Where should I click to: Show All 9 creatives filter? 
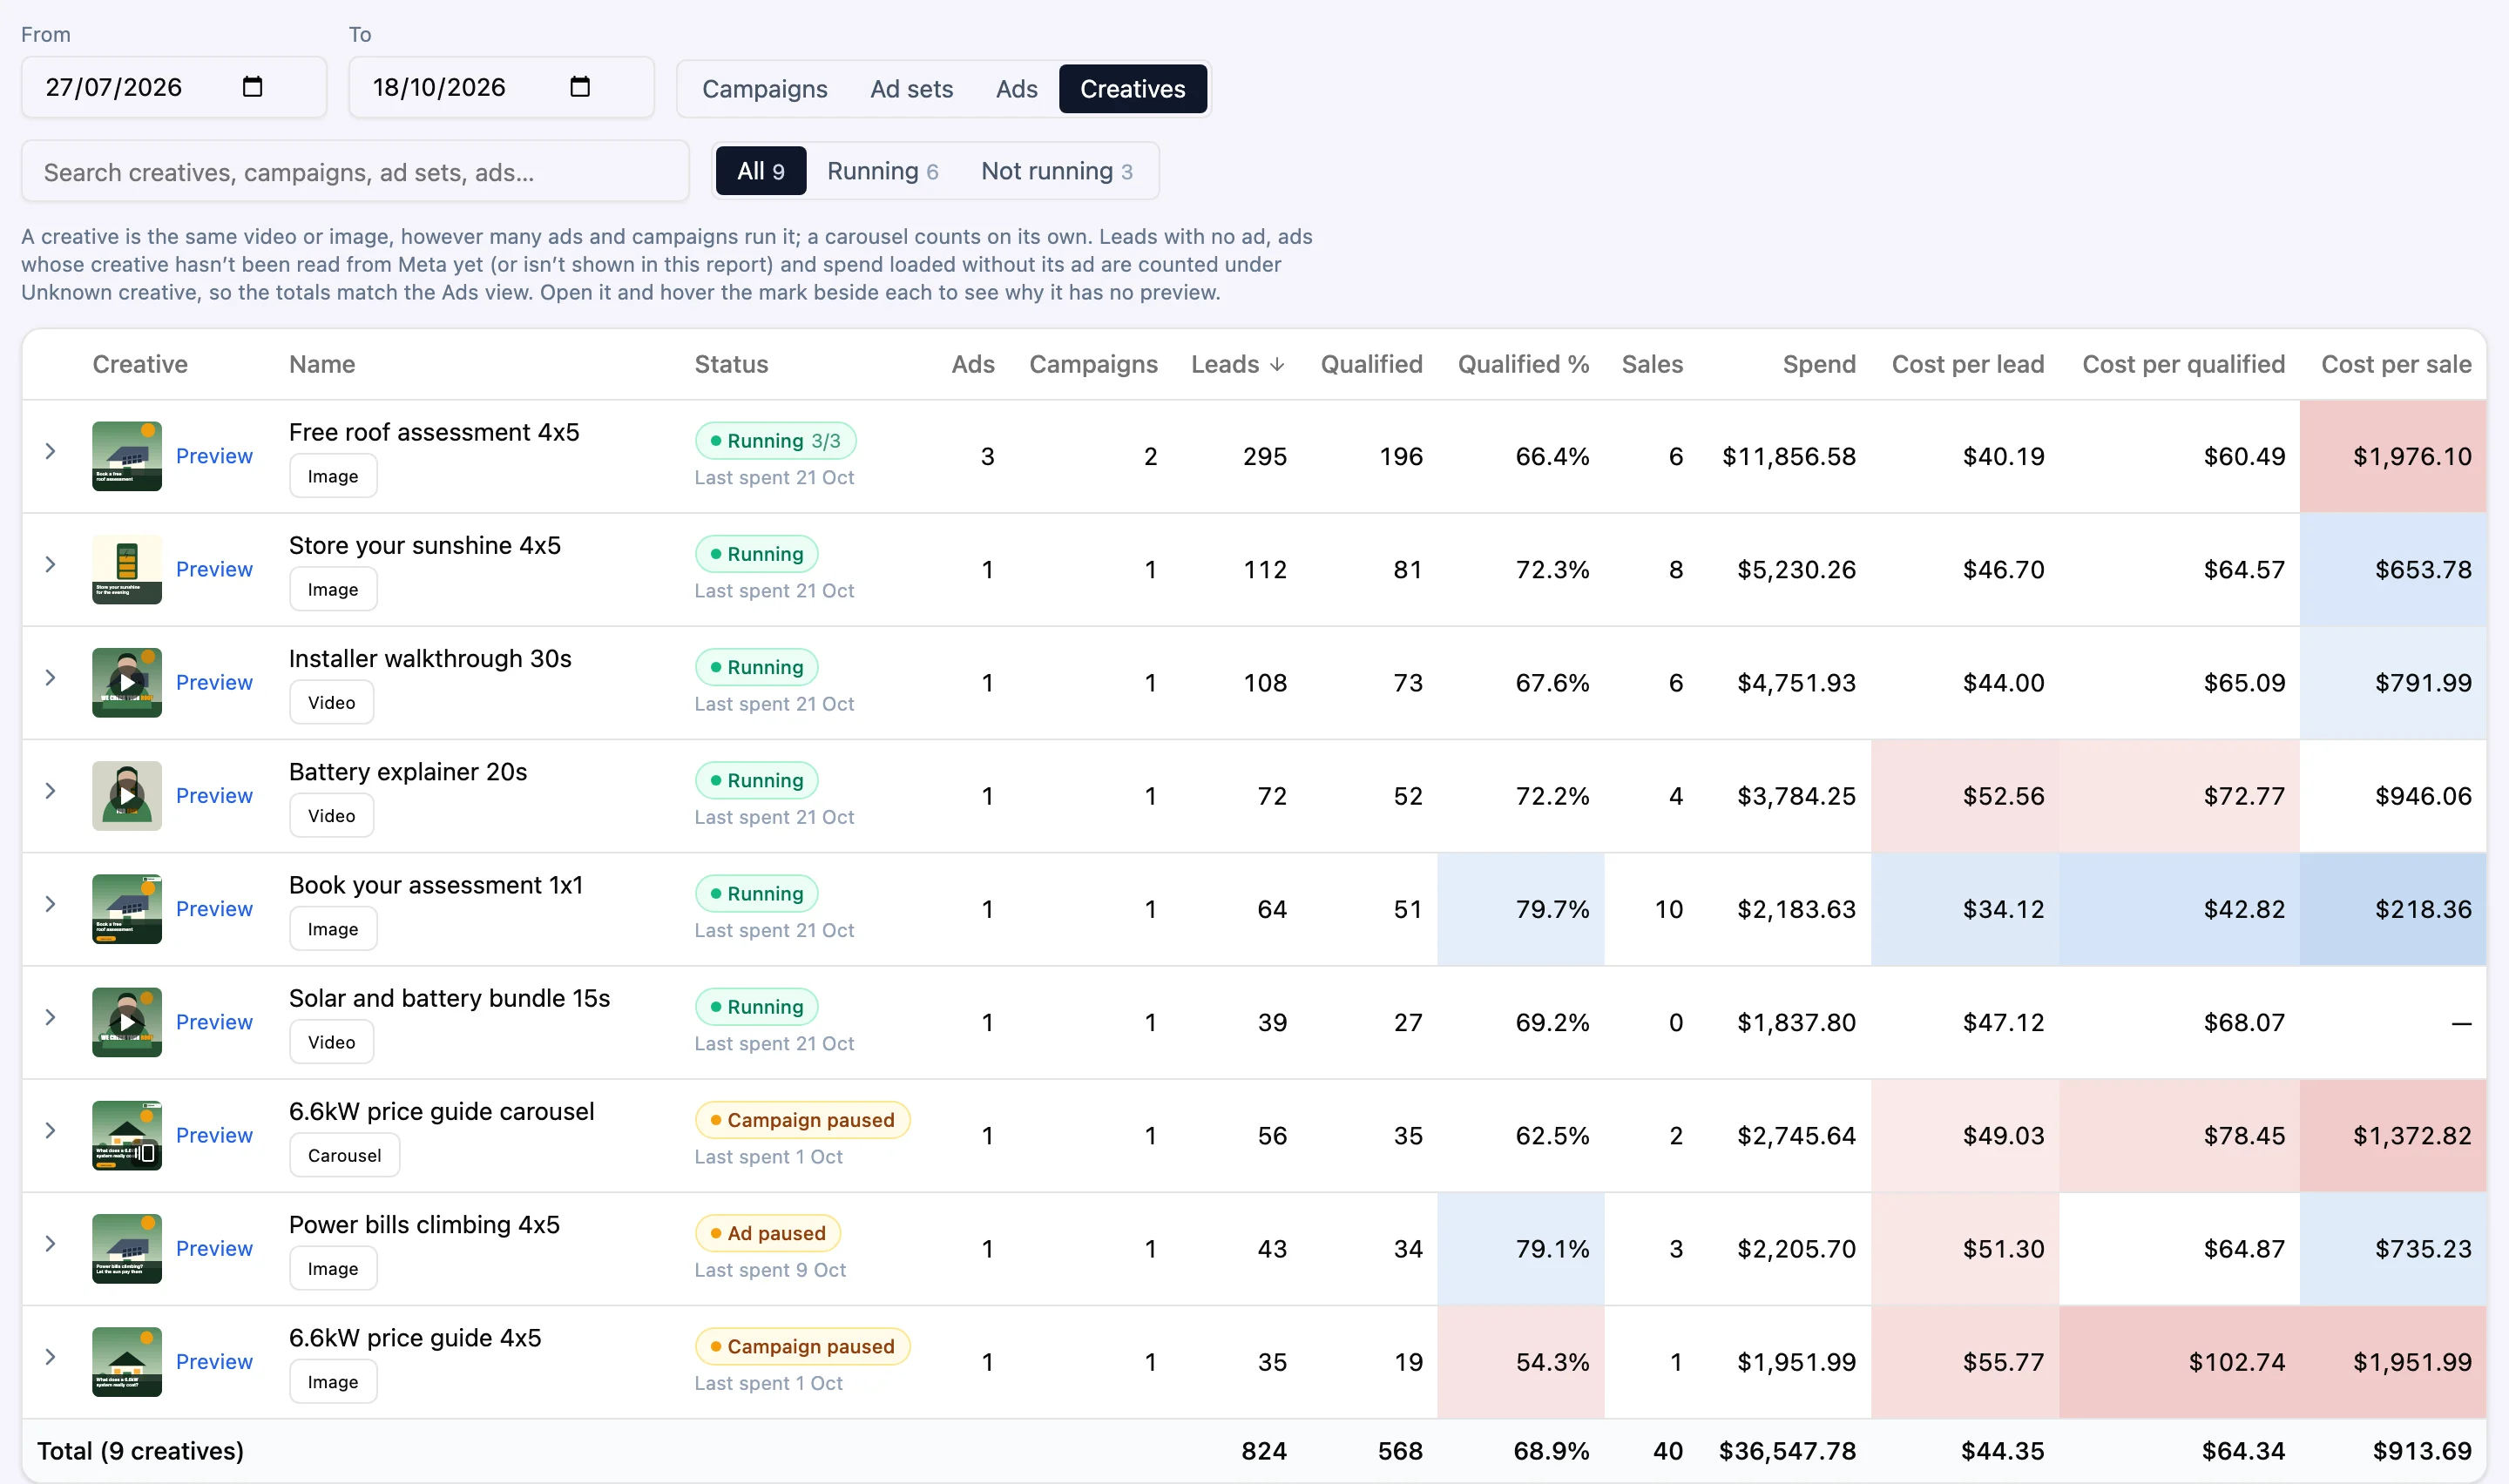pos(760,171)
